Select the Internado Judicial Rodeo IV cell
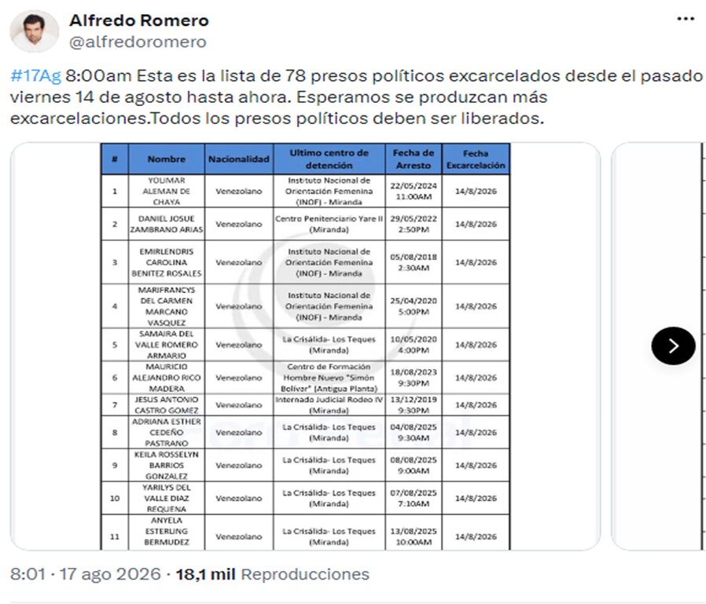 329,404
